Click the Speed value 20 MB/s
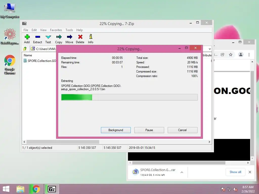The width and height of the screenshot is (259, 194). pyautogui.click(x=192, y=62)
